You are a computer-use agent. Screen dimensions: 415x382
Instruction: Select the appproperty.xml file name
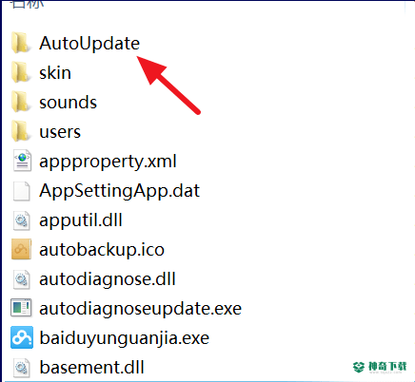(108, 162)
